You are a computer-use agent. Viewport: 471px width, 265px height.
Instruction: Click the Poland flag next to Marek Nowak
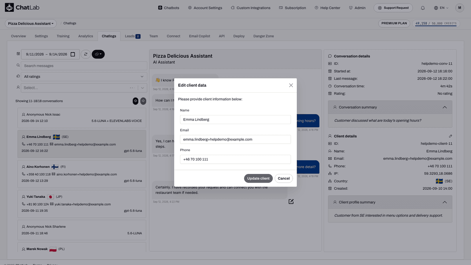[x=53, y=249]
